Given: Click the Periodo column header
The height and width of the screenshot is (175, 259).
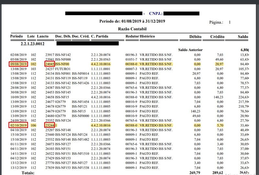Looking at the screenshot, I should (x=17, y=36).
